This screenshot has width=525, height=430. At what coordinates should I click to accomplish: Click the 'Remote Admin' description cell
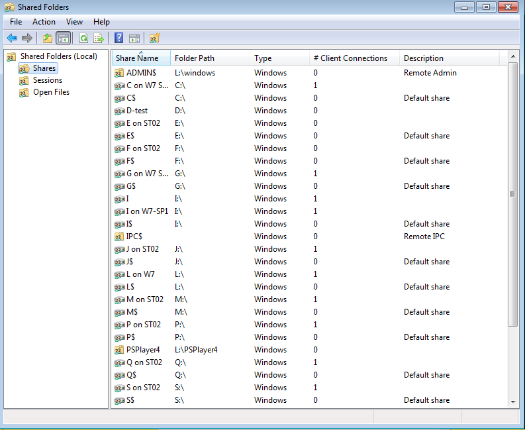tap(430, 73)
